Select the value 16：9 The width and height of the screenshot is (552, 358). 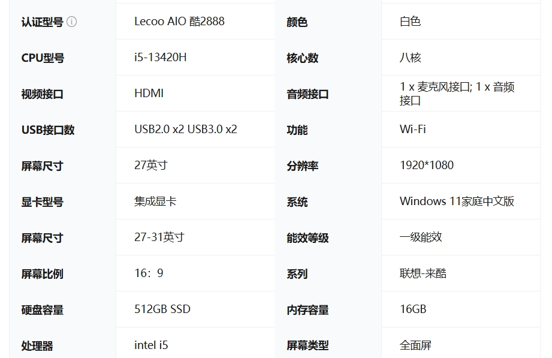click(149, 273)
